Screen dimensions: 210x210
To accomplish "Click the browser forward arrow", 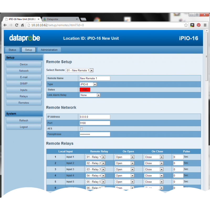I will coord(11,25).
